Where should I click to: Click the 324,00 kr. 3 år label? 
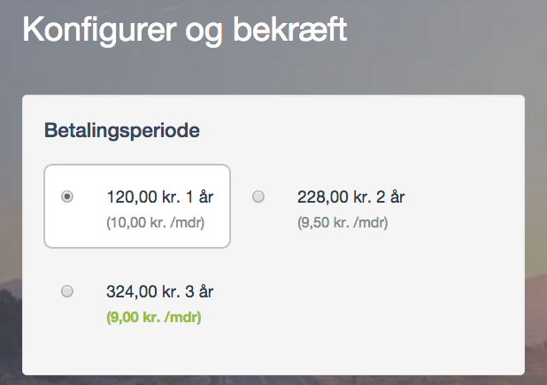click(x=160, y=291)
